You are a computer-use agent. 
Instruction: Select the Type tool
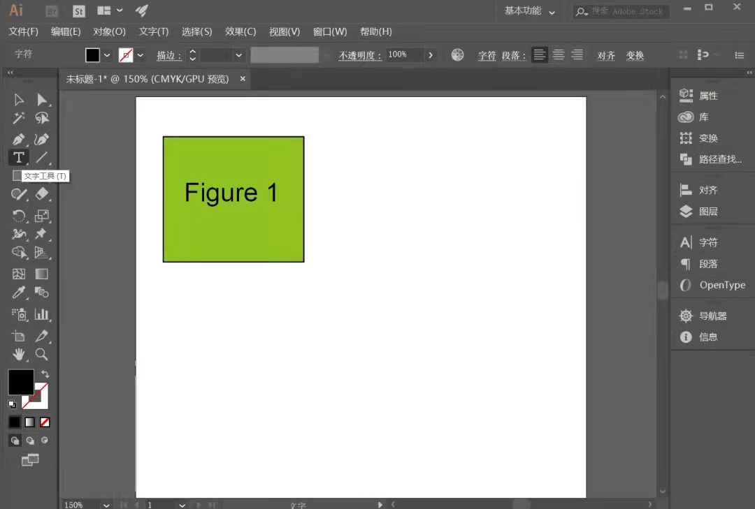pos(19,157)
